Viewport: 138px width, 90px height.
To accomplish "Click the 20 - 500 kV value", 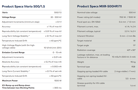I will pos(56,17).
